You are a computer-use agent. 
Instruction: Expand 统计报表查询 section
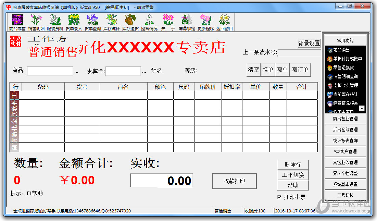point(345,140)
